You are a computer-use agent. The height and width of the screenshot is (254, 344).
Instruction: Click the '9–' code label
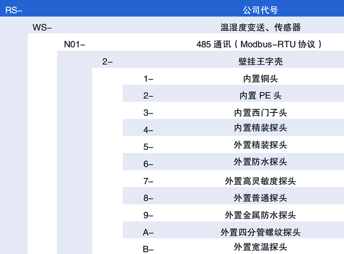click(148, 215)
